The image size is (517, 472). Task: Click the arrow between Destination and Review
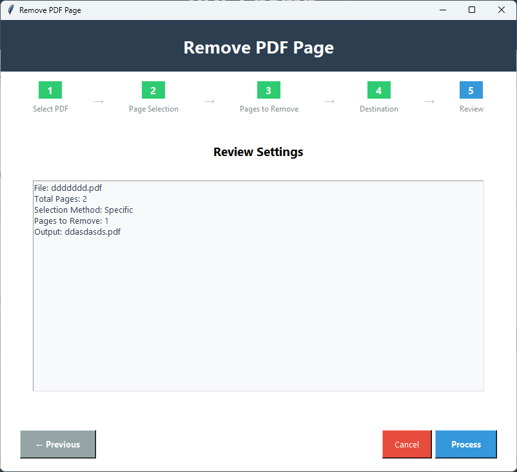tap(430, 101)
